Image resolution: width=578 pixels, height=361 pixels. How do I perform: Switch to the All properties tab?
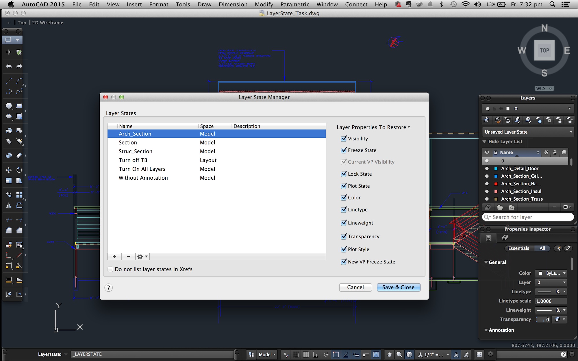click(x=542, y=248)
